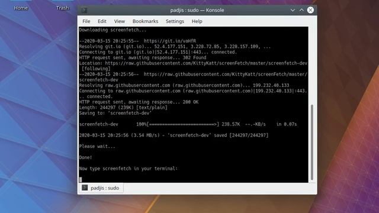Click the 'Length: 244297 (239K) [text/plain]' line
The image size is (379, 213).
[x=123, y=108]
